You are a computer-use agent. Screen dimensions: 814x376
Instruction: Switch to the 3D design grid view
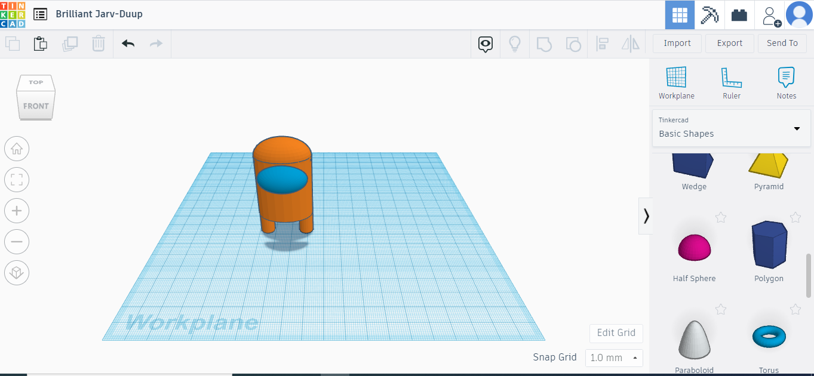coord(680,15)
